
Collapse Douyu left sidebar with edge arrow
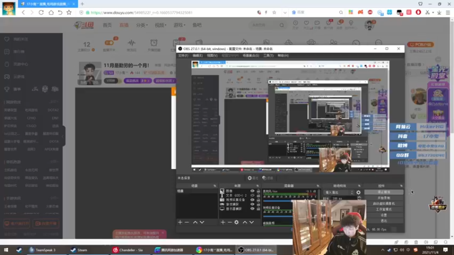(x=63, y=136)
